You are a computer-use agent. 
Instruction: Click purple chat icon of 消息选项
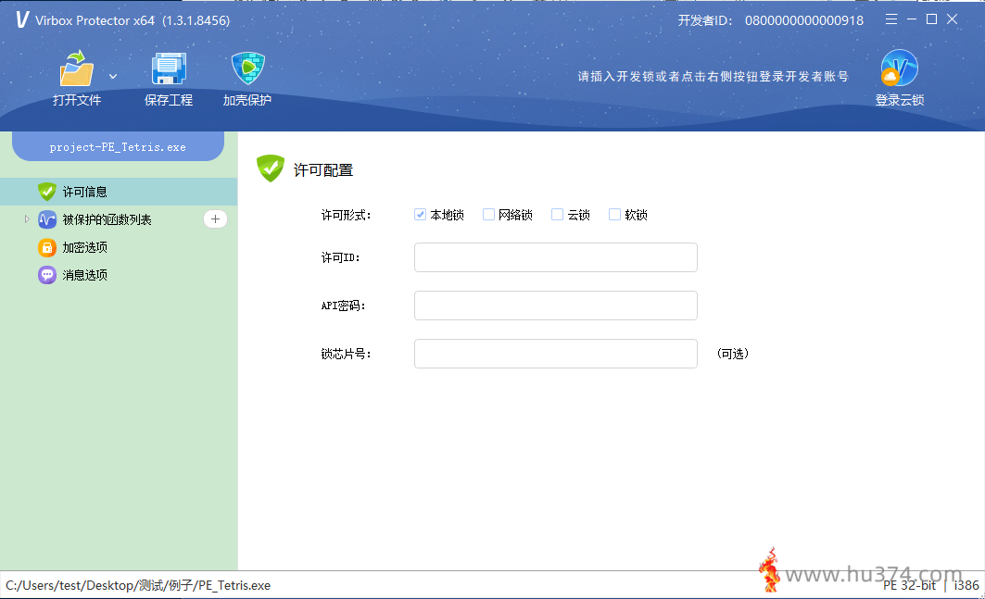pyautogui.click(x=47, y=275)
